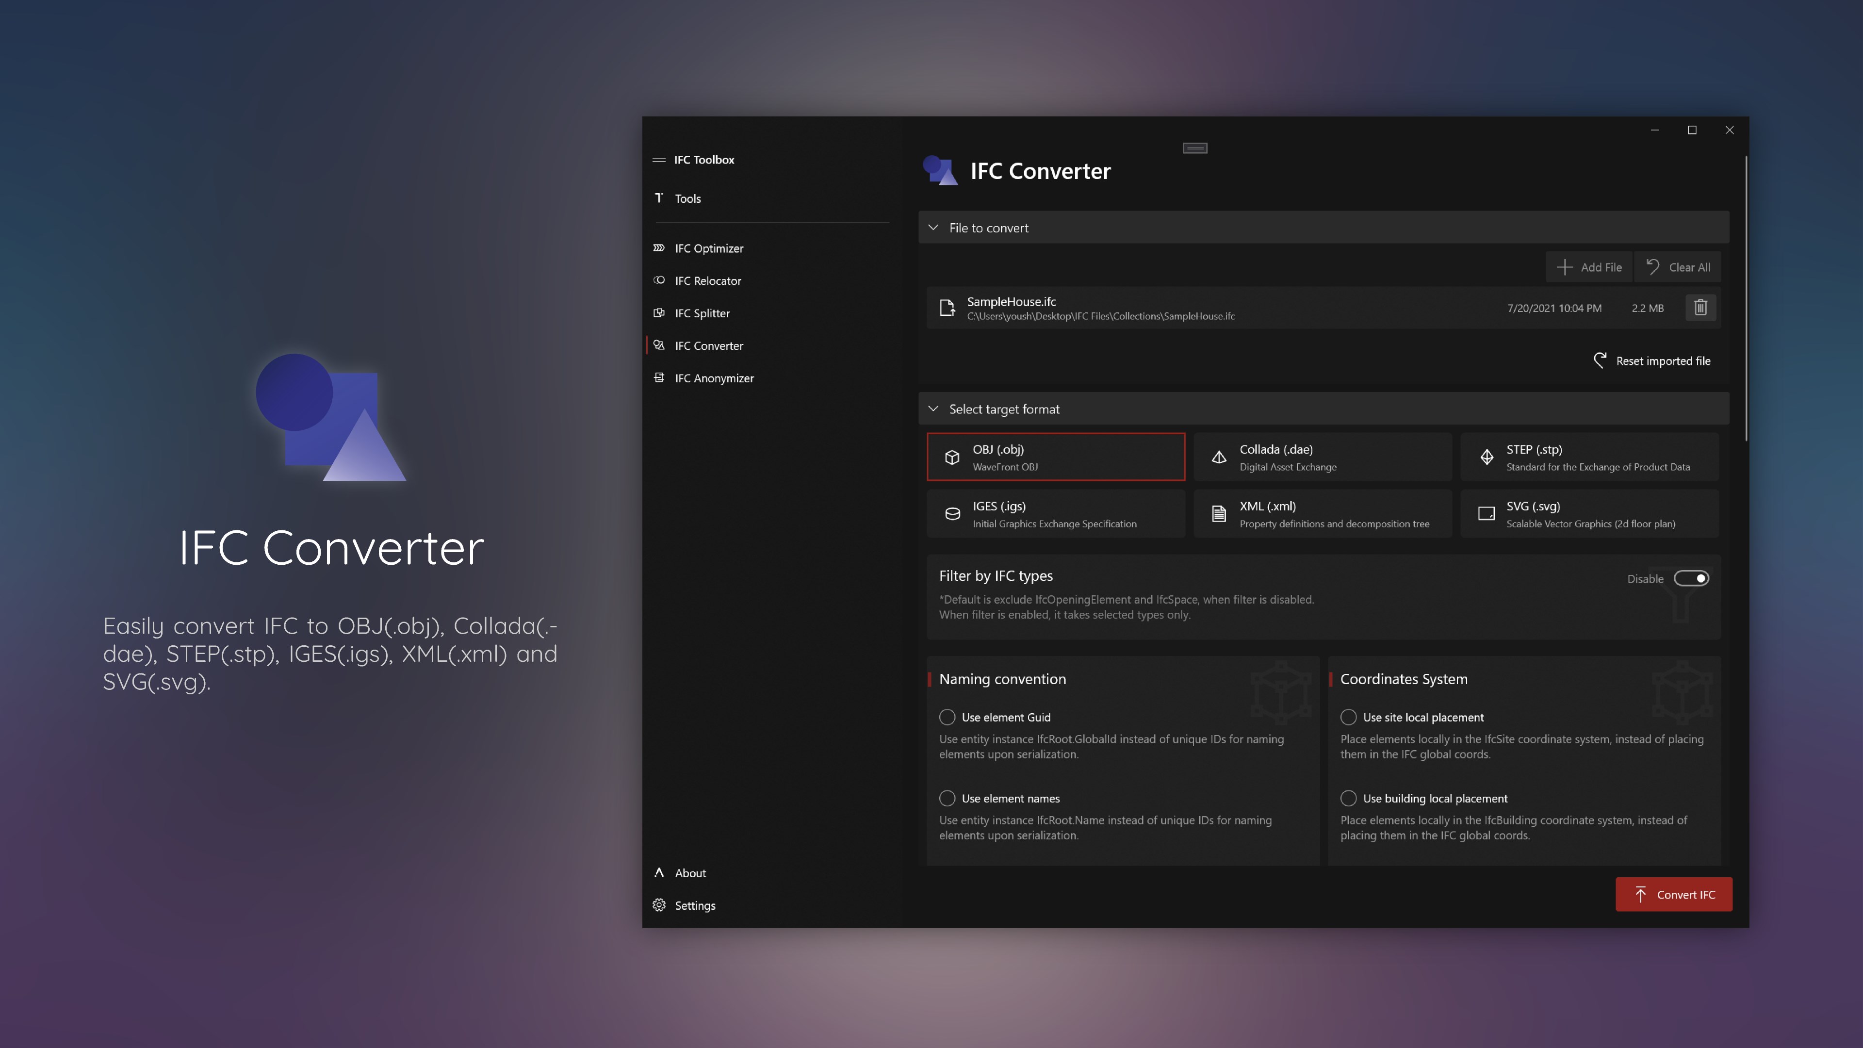Click the trash icon for SampleHouse.ifc
The image size is (1863, 1048).
(x=1700, y=308)
